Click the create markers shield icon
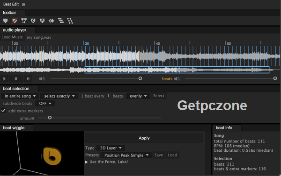This screenshot has width=281, height=176. coord(5,21)
